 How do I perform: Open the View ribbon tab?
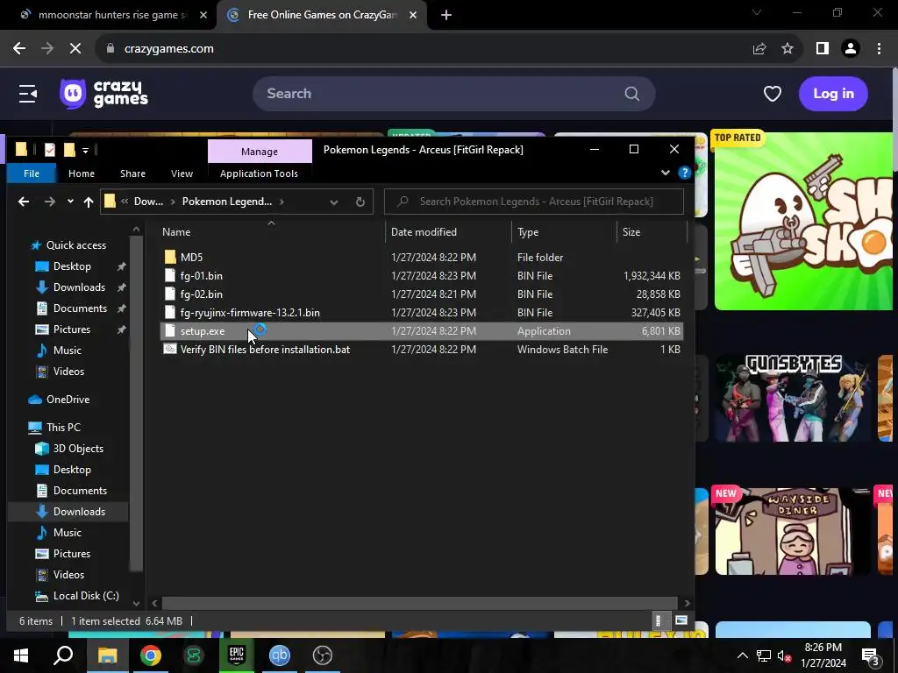click(x=182, y=174)
